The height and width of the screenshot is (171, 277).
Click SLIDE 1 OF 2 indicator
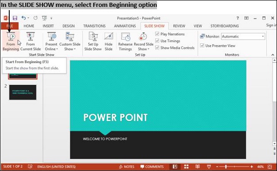(x=13, y=166)
